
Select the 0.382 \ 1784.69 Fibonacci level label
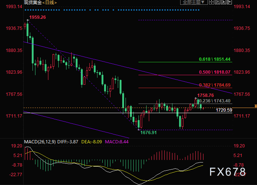(215, 85)
